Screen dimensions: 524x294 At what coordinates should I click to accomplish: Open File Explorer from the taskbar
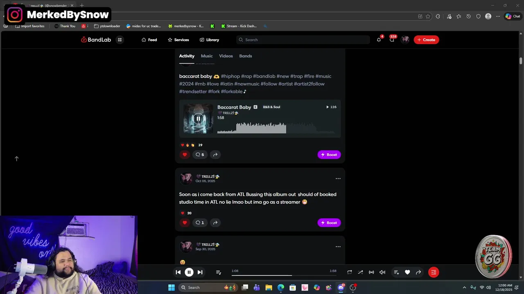point(269,287)
